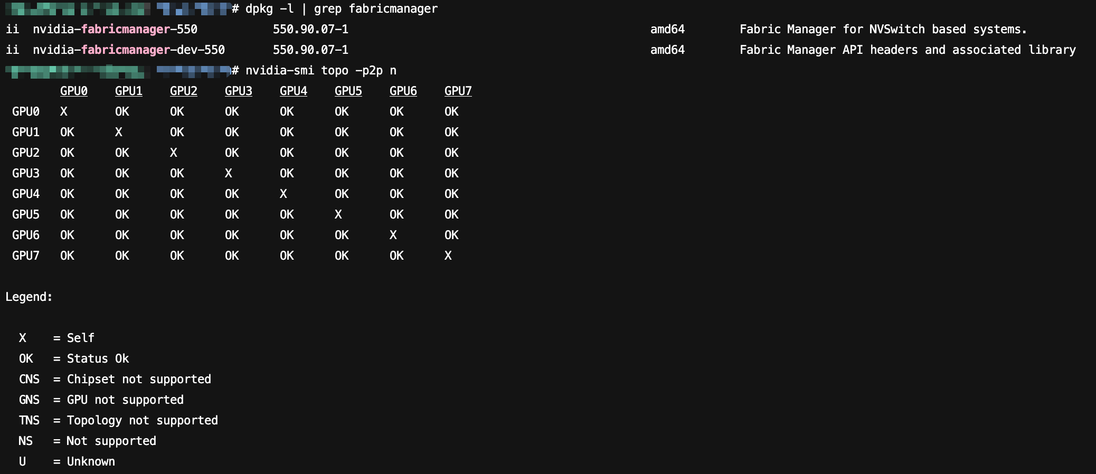
Task: Click the Fabric Manager for NVSwitch description
Action: pos(883,30)
